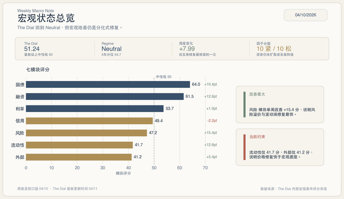The height and width of the screenshot is (199, 344).
Task: Click the 利率 bar in chart
Action: click(x=95, y=108)
